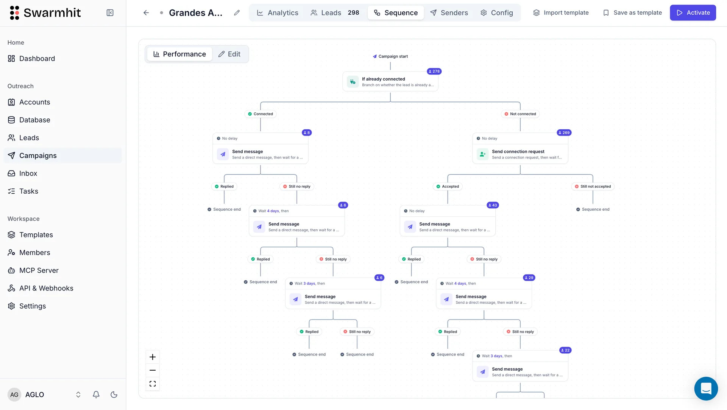This screenshot has height=410, width=727.
Task: Click the Send connection request icon
Action: tap(483, 154)
